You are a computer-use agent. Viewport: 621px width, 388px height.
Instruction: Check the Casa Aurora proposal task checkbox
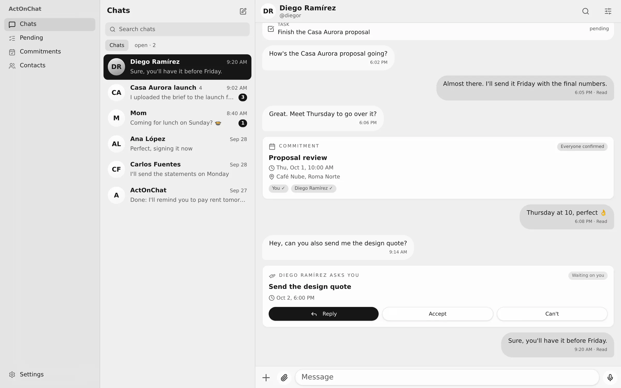click(271, 29)
